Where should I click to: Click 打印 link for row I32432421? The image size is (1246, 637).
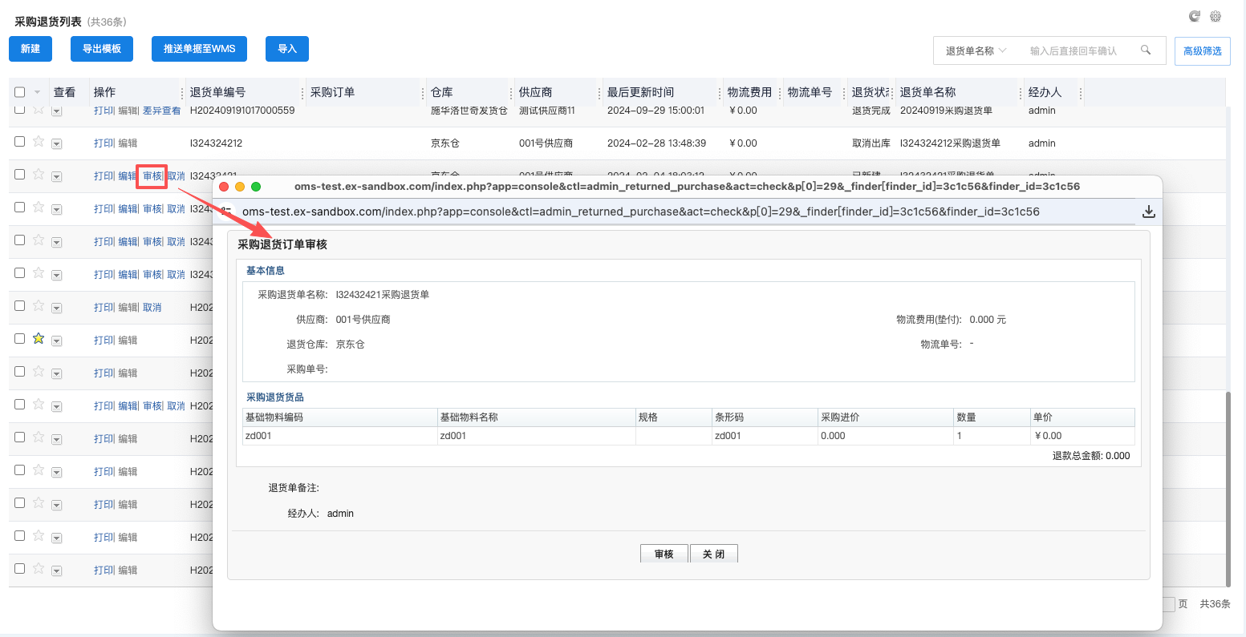(x=103, y=176)
